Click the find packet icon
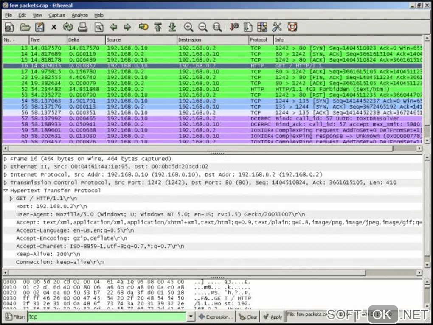The height and width of the screenshot is (325, 433). [99, 27]
